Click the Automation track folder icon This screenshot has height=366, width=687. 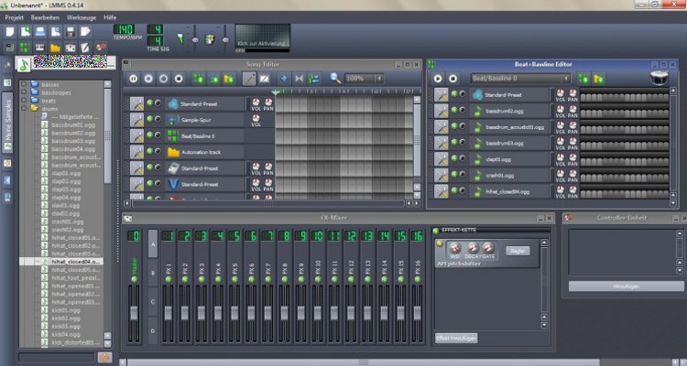(172, 152)
